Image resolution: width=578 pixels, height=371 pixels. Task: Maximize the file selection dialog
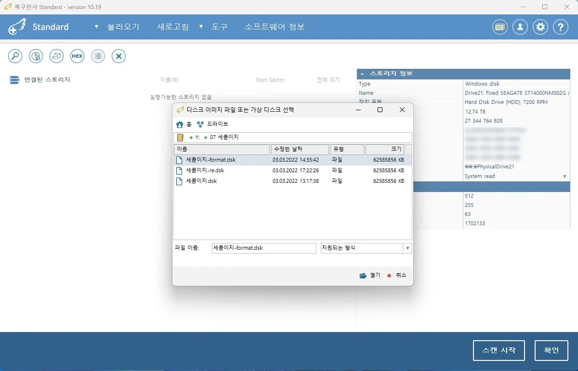(x=380, y=110)
